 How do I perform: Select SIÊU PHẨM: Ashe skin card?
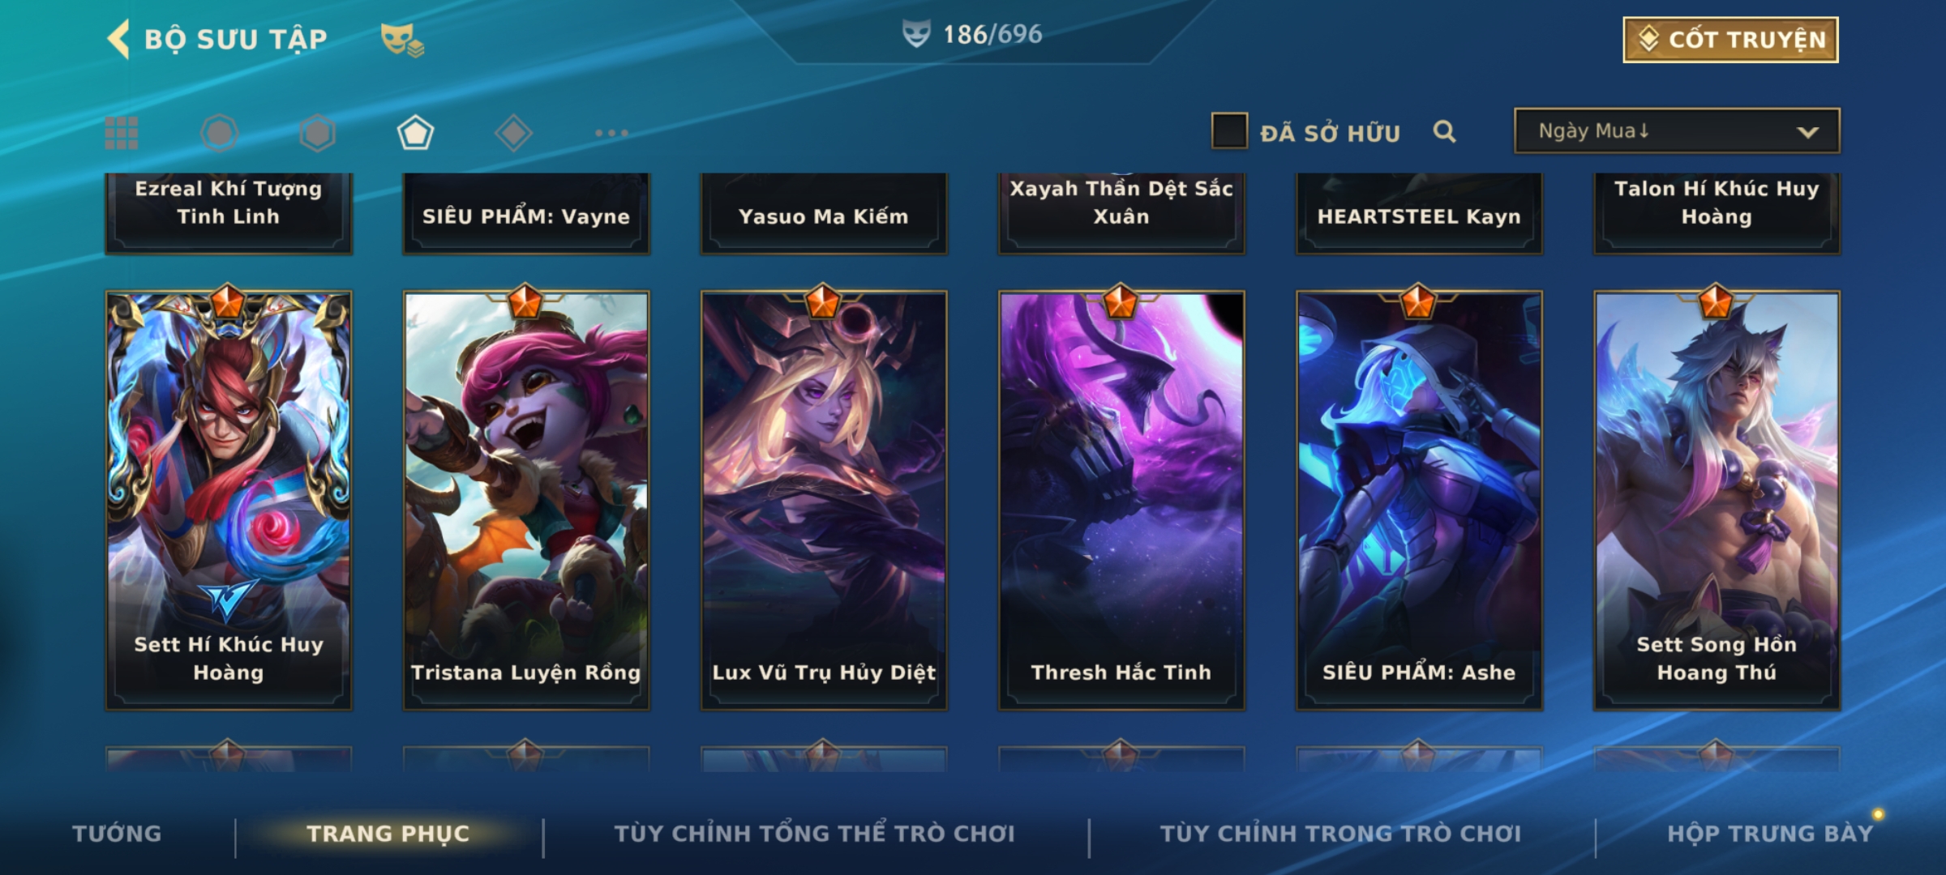(1419, 500)
